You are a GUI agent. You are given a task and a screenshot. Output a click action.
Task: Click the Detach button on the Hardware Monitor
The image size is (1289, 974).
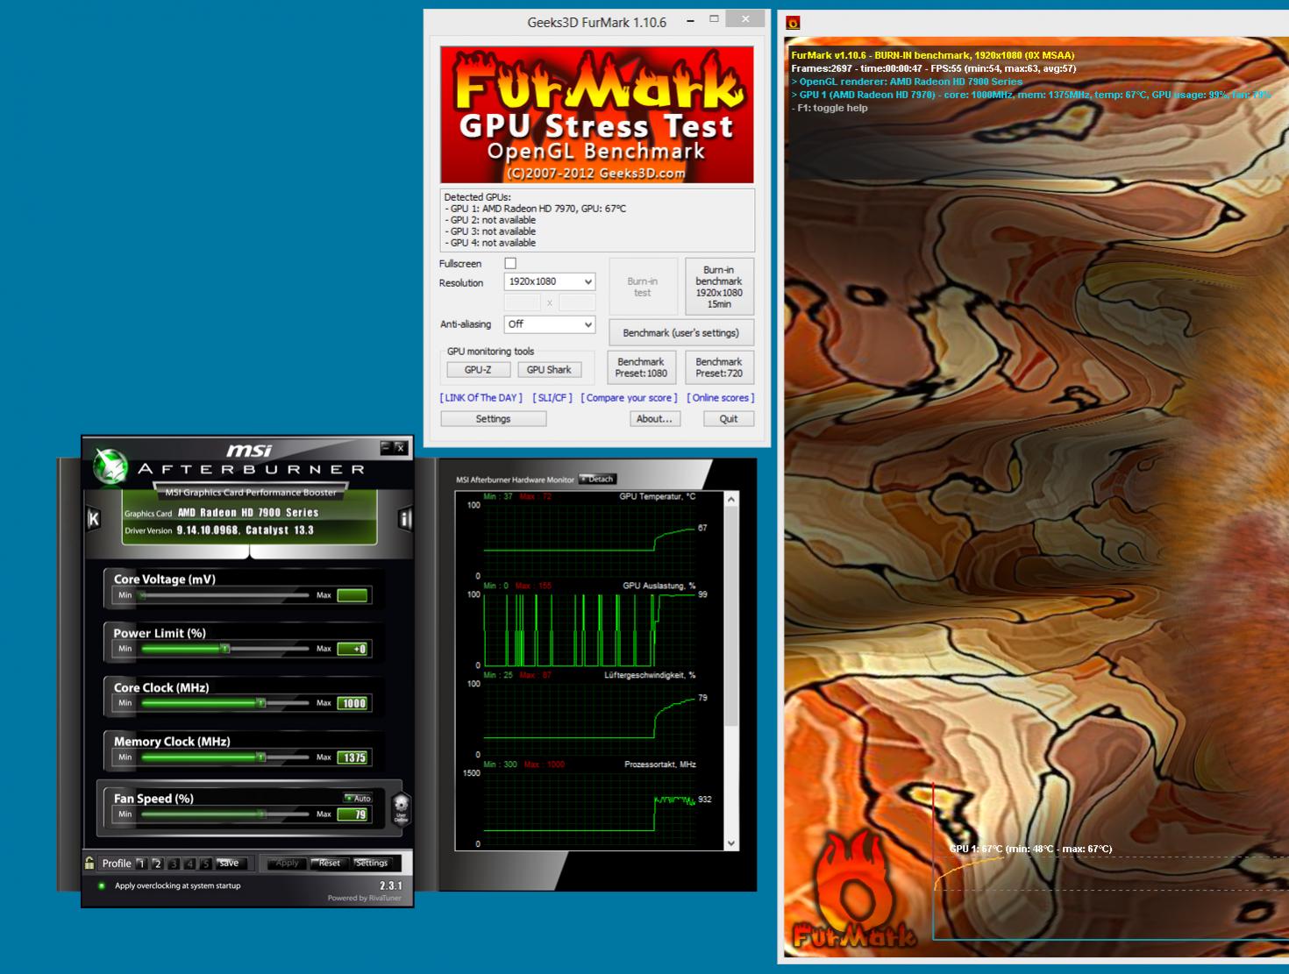pos(598,479)
